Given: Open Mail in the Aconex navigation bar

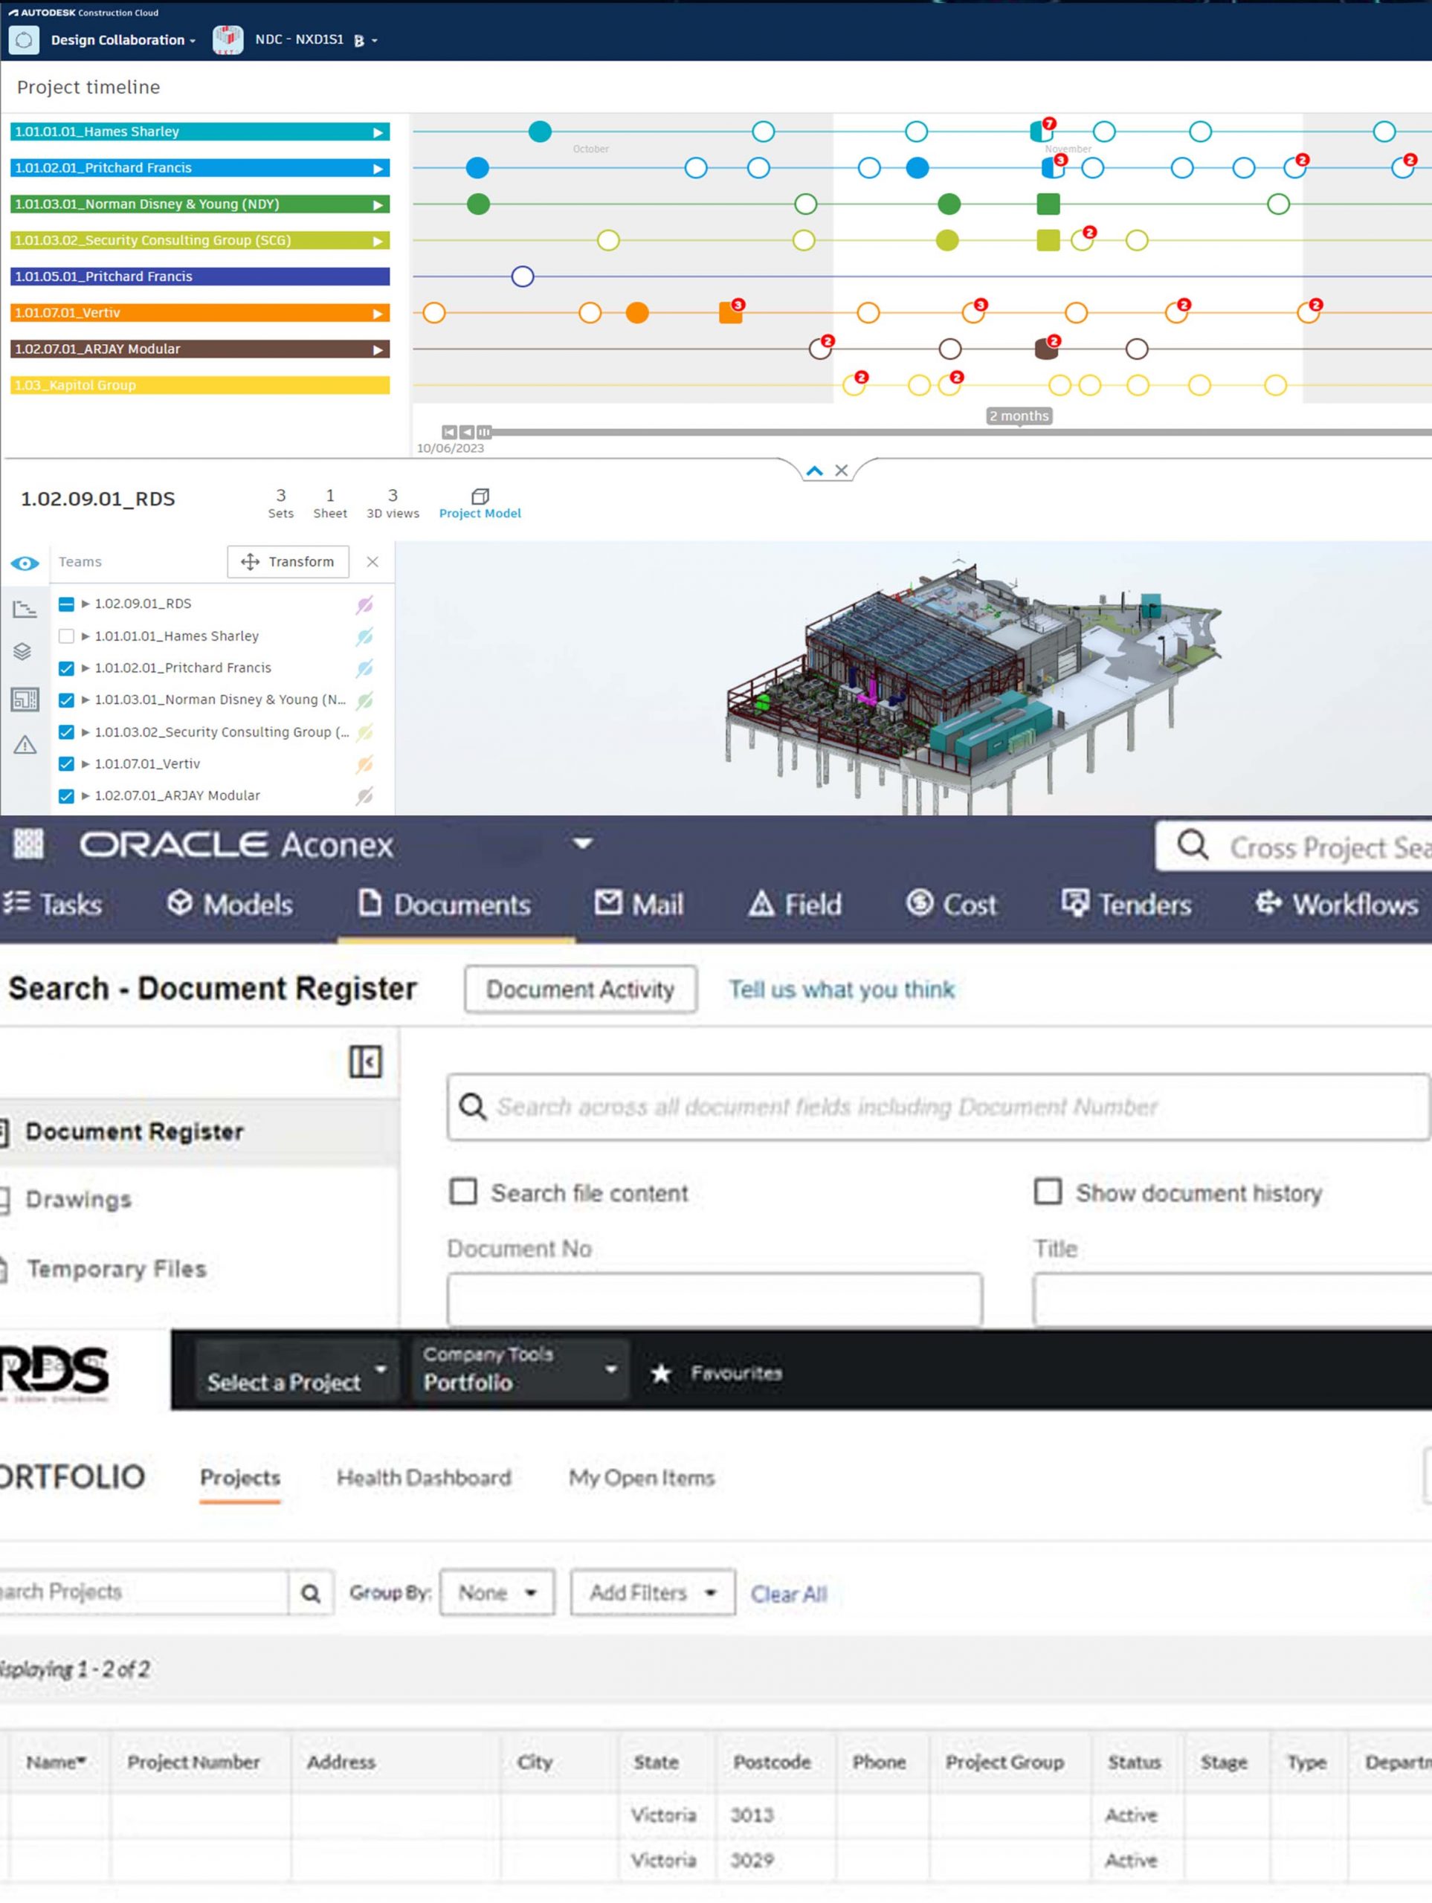Looking at the screenshot, I should [640, 904].
